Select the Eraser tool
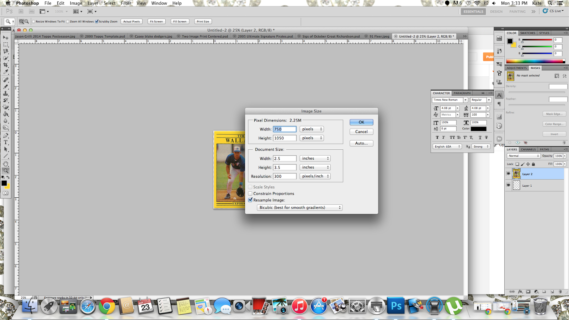Image resolution: width=569 pixels, height=320 pixels. [x=6, y=107]
